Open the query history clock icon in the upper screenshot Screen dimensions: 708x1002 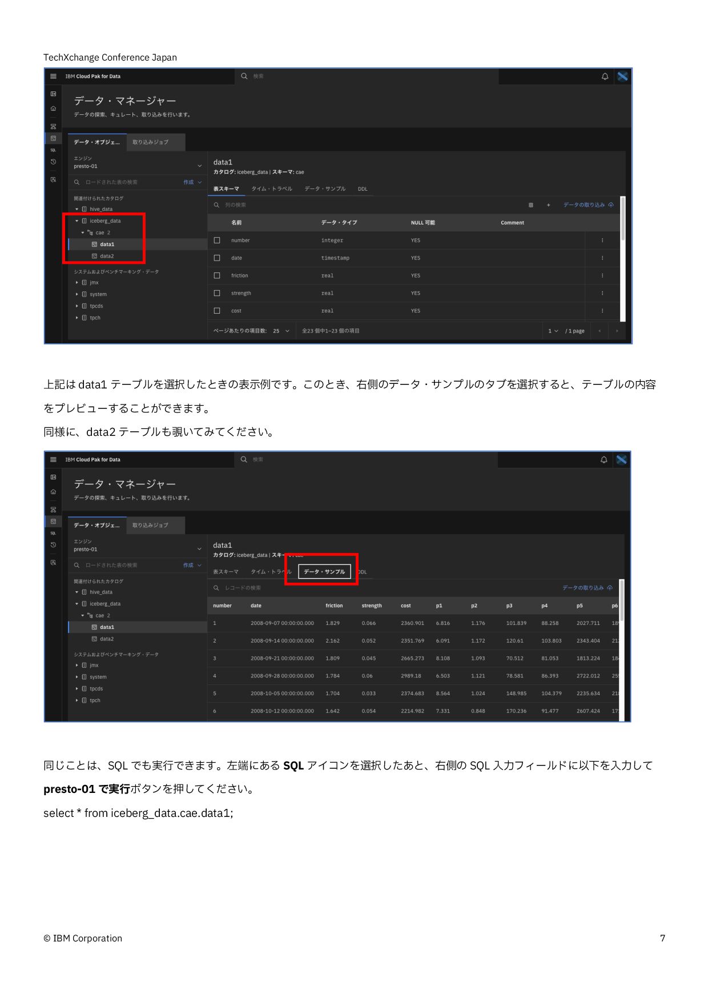(x=53, y=162)
